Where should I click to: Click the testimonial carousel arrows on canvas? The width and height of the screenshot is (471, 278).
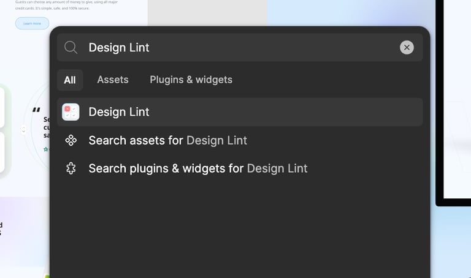[24, 130]
